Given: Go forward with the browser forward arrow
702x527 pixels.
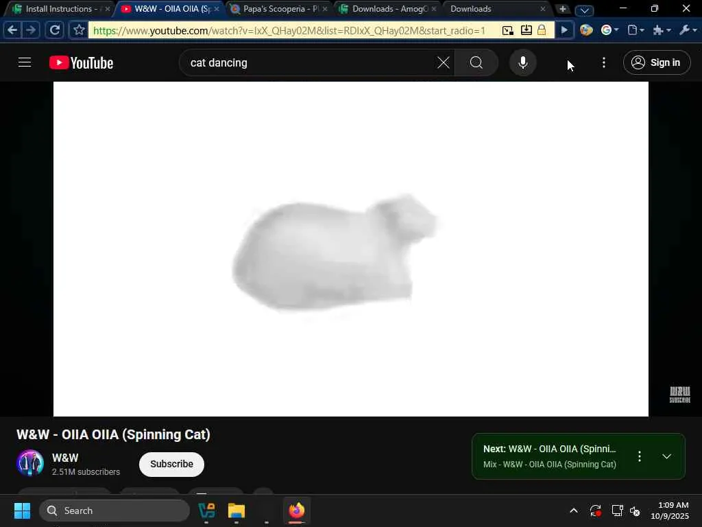Looking at the screenshot, I should (x=31, y=30).
